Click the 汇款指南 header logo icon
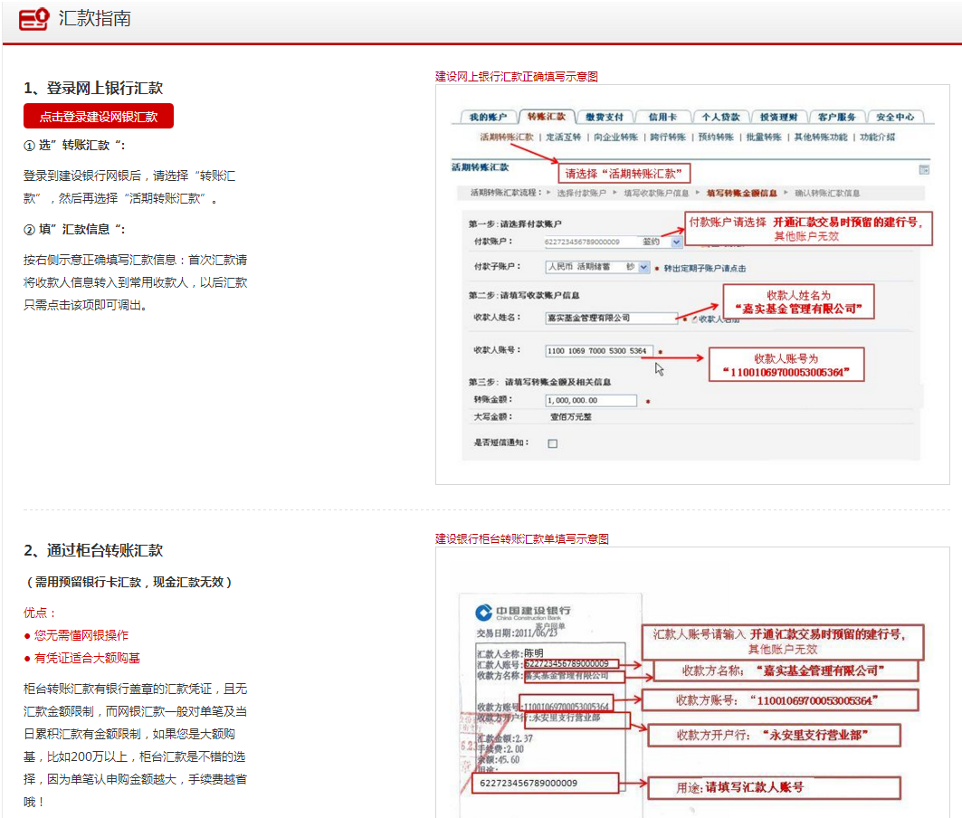Image resolution: width=962 pixels, height=818 pixels. [x=33, y=19]
